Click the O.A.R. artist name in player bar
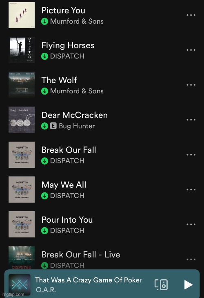 tap(46, 290)
